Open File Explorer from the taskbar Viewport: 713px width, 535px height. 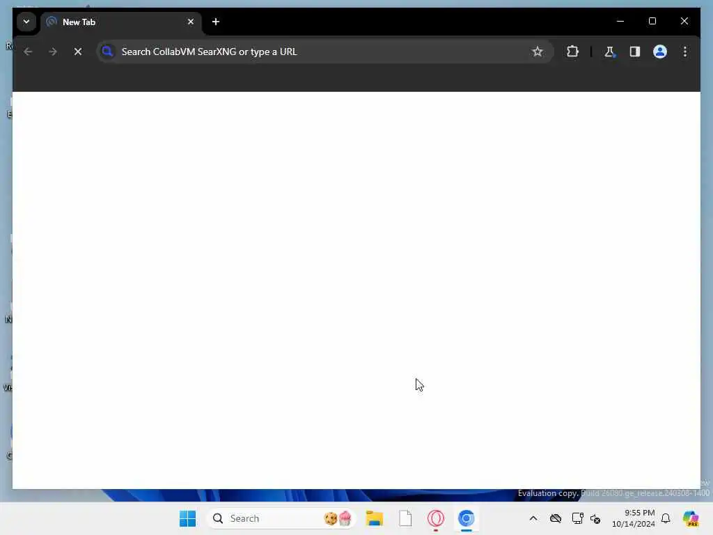(x=374, y=518)
